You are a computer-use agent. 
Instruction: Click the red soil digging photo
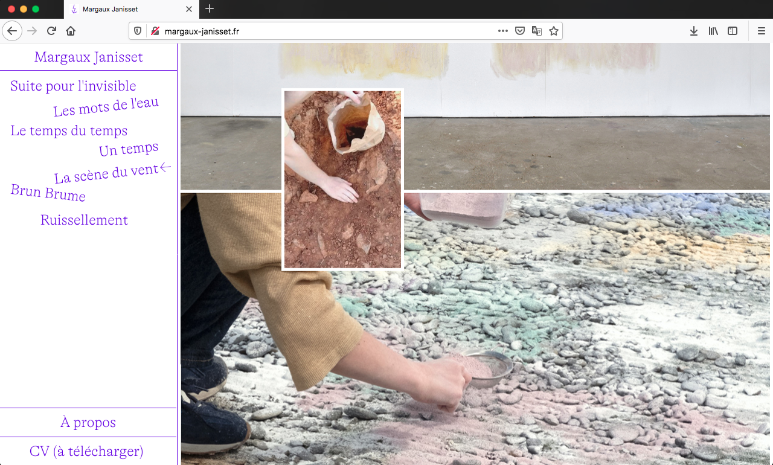[342, 179]
